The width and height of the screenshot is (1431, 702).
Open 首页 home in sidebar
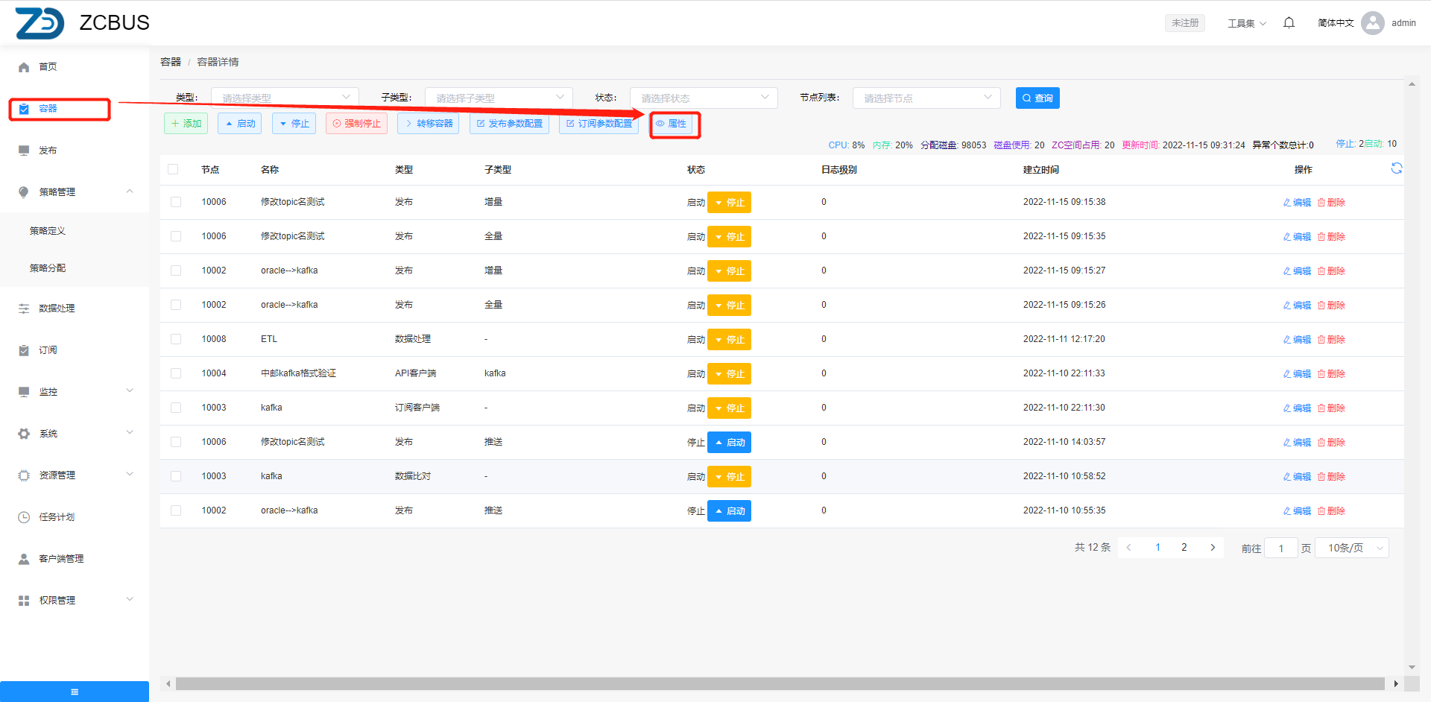pyautogui.click(x=48, y=67)
